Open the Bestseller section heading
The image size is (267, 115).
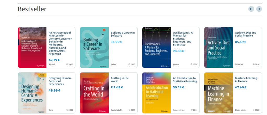[x=32, y=9]
